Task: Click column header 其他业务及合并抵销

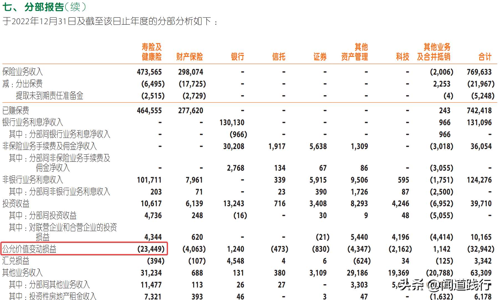Action: 434,52
